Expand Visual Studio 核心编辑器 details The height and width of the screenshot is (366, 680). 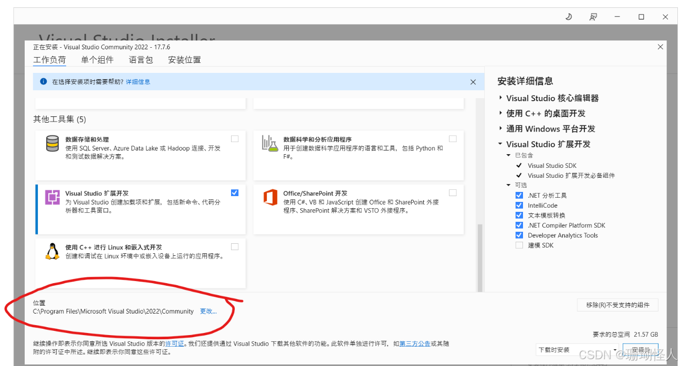click(500, 98)
